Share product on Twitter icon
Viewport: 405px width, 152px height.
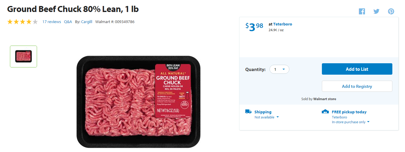click(376, 11)
